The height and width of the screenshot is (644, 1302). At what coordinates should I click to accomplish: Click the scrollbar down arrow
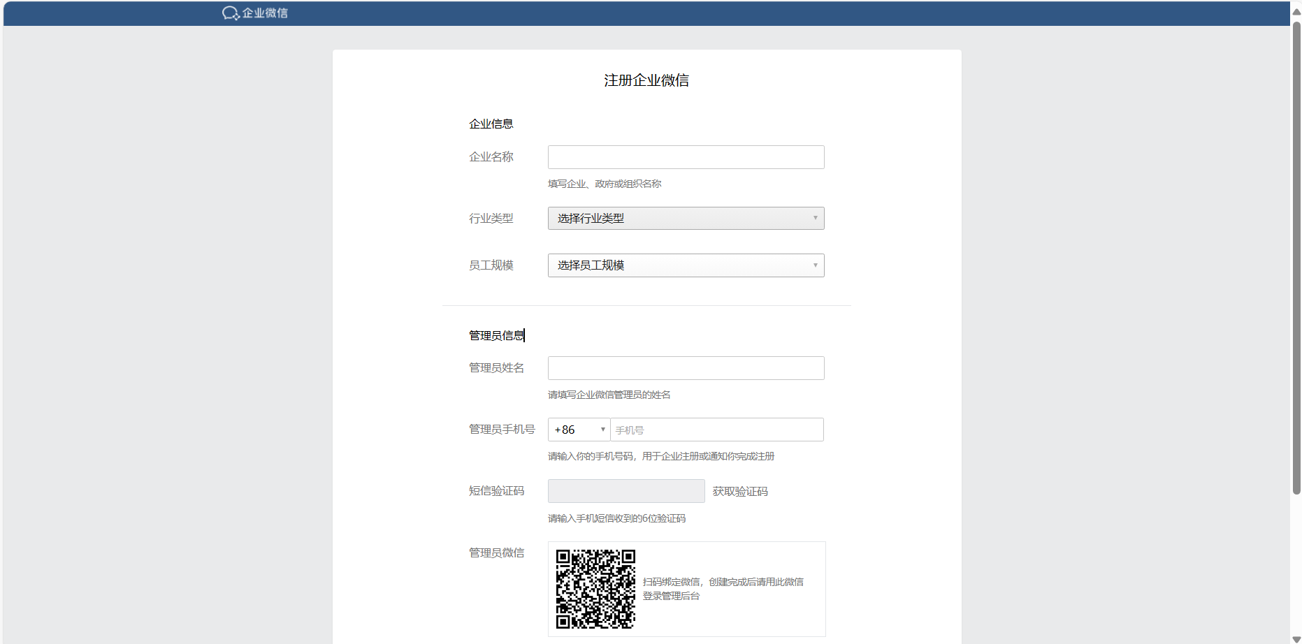[x=1296, y=639]
